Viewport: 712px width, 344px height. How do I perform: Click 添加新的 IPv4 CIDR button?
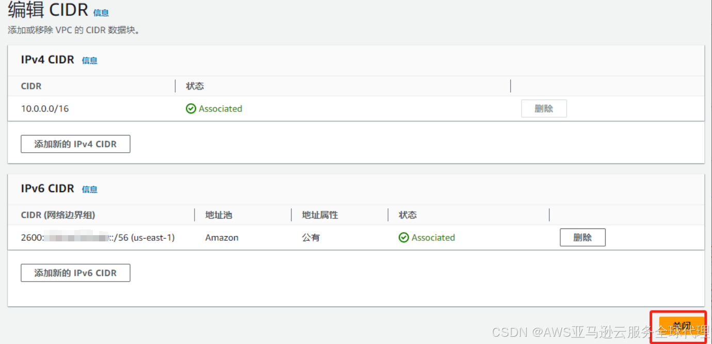[75, 144]
